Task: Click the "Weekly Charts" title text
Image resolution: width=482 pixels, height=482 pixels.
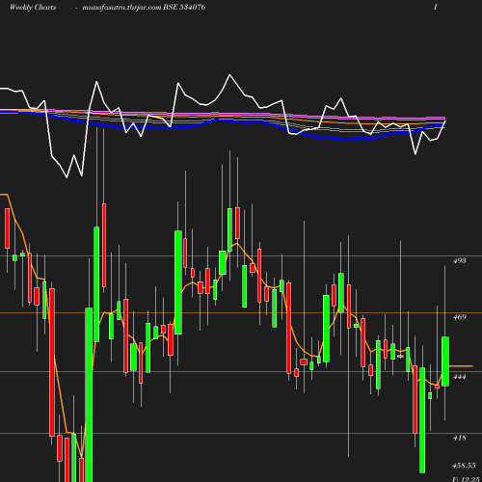Action: (33, 7)
